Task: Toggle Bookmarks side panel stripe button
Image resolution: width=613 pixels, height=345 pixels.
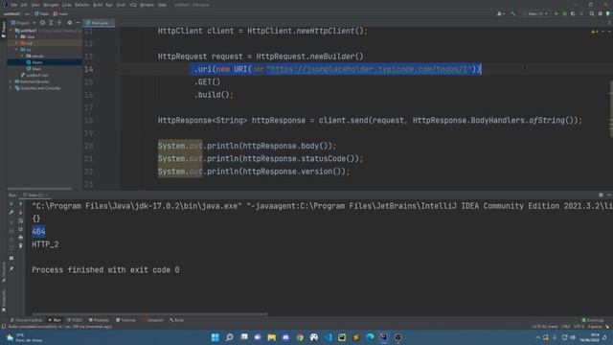Action: coord(4,300)
